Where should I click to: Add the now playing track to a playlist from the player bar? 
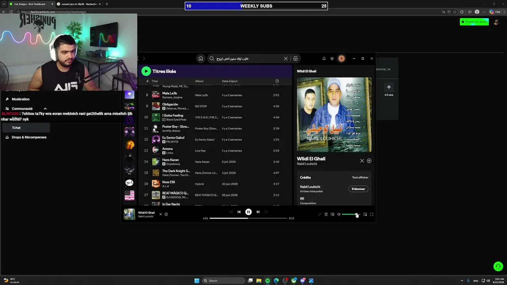166,214
